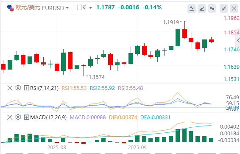Click the 1.1531 price axis label

(x=232, y=79)
